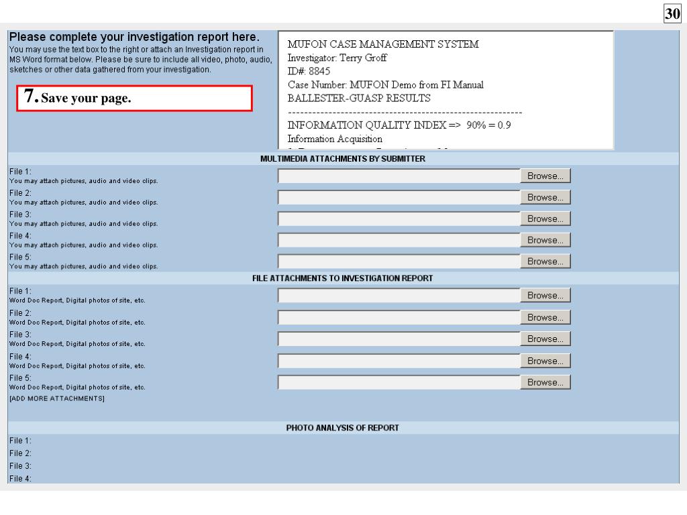This screenshot has width=687, height=515.
Task: Click 'Please complete your investigation report here' heading
Action: pos(134,37)
